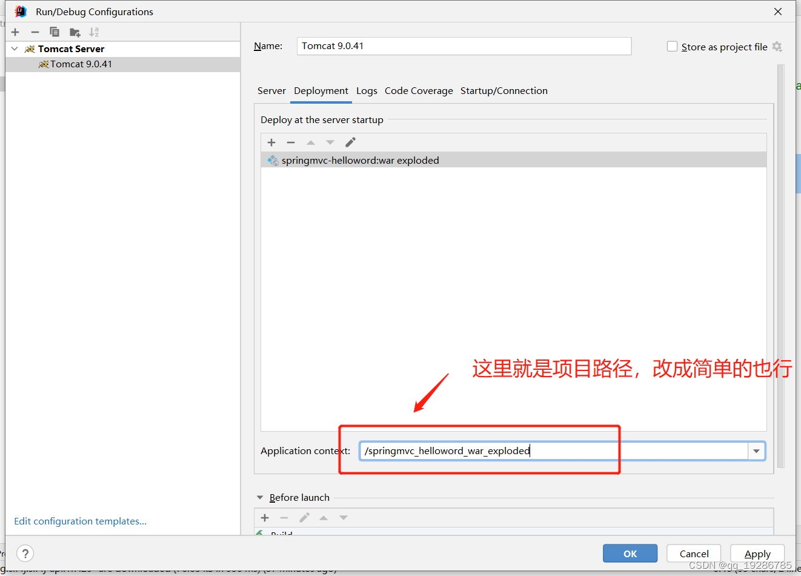Click the Cancel button
Image resolution: width=801 pixels, height=576 pixels.
point(694,554)
